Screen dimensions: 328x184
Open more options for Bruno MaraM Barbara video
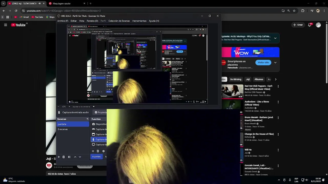tap(278, 118)
